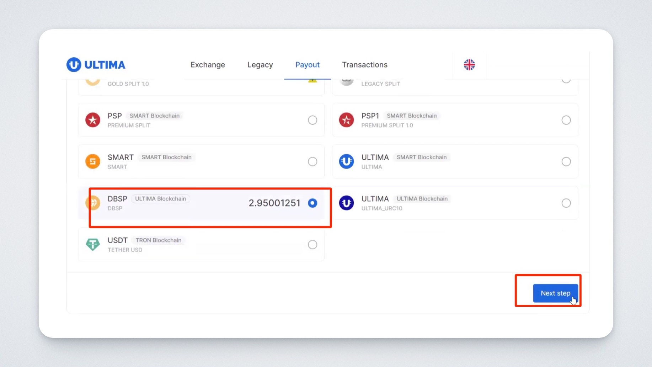The height and width of the screenshot is (367, 652).
Task: Open language selector UK flag icon
Action: click(x=469, y=65)
